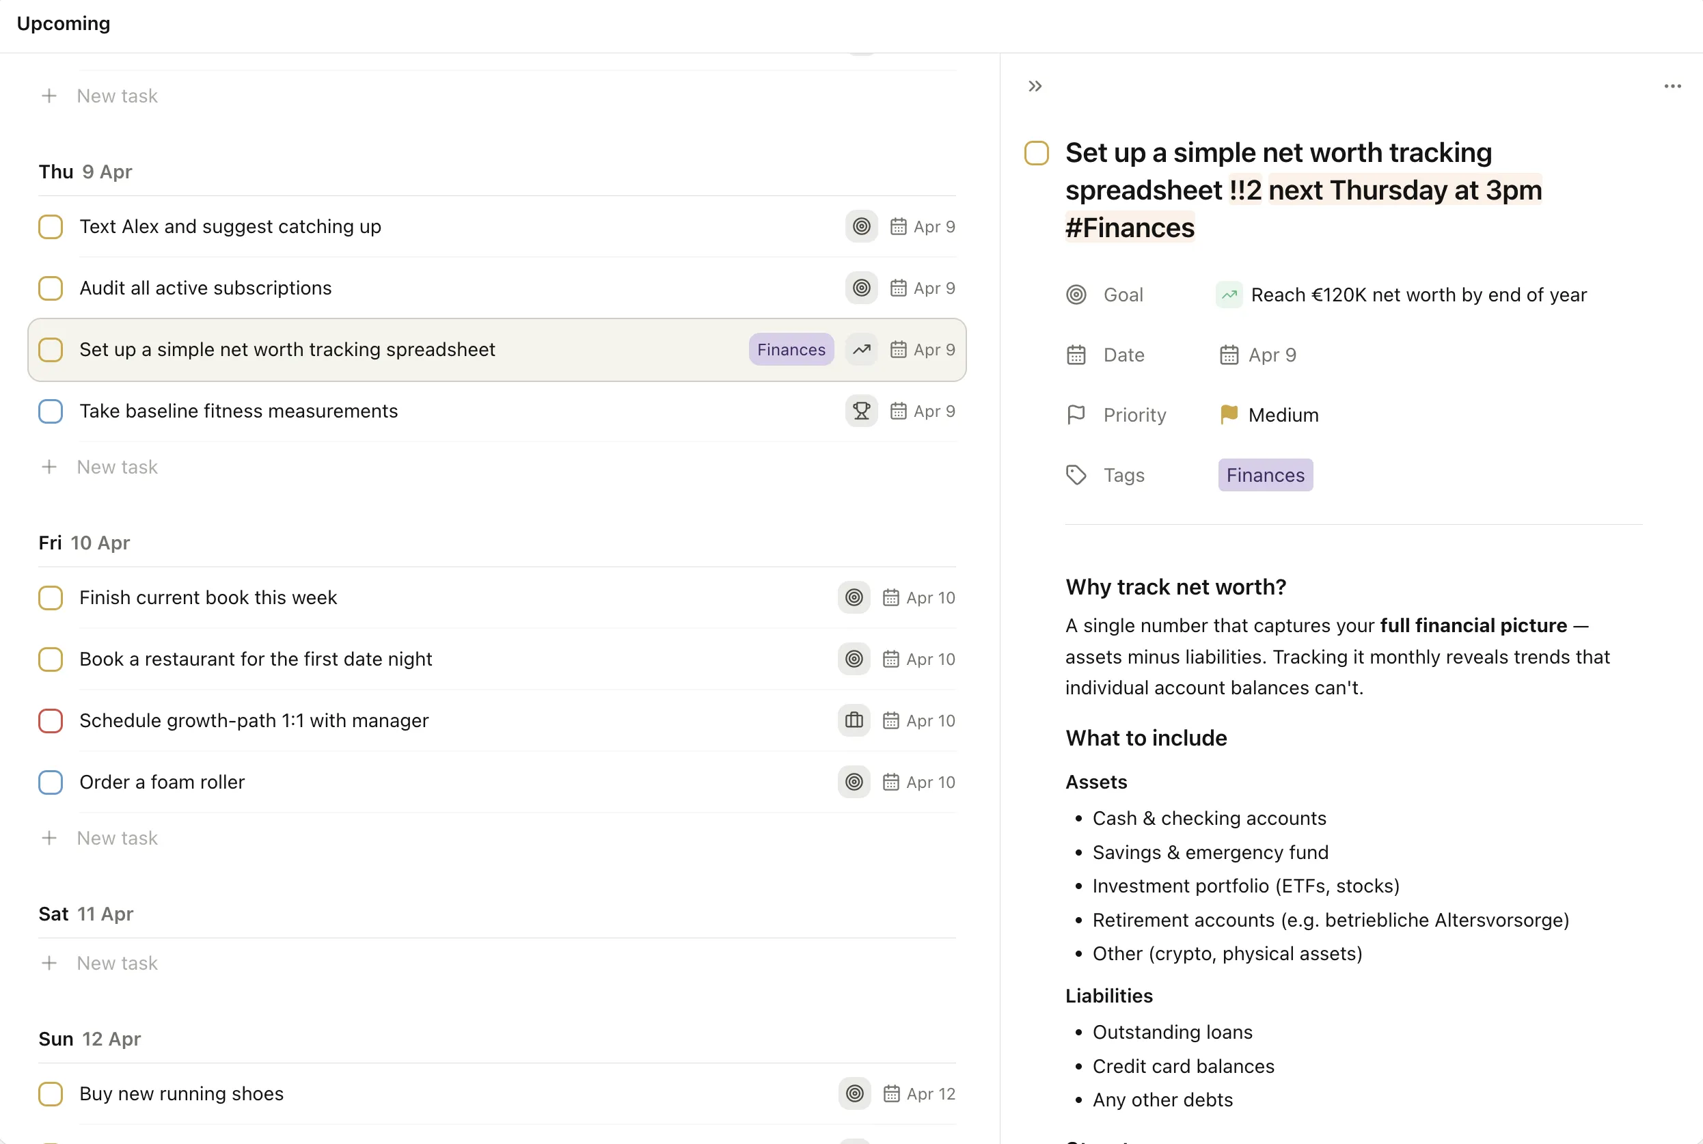The width and height of the screenshot is (1703, 1144).
Task: Open the Medium priority dropdown
Action: click(x=1283, y=414)
